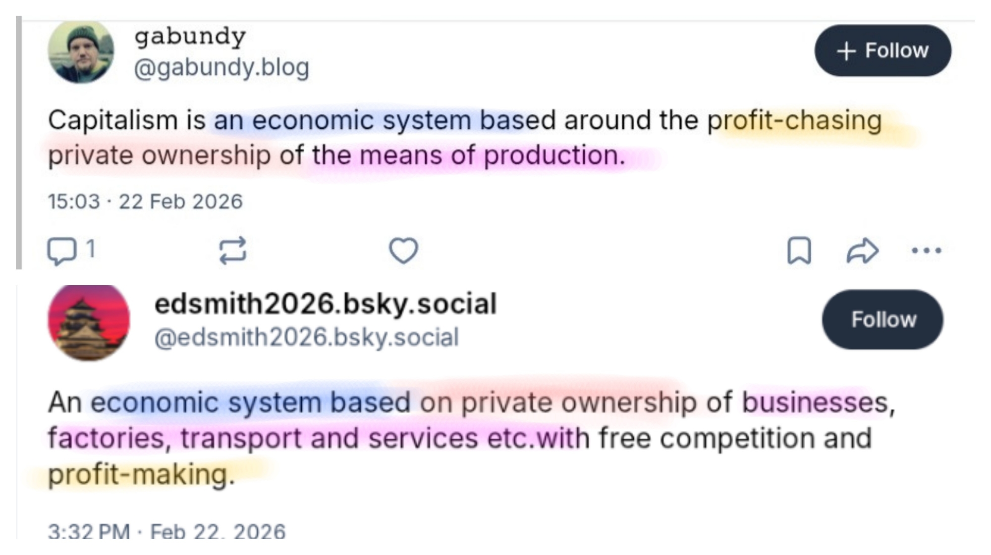The width and height of the screenshot is (991, 555).
Task: Click the highlighted "profit-making" text
Action: pos(141,474)
